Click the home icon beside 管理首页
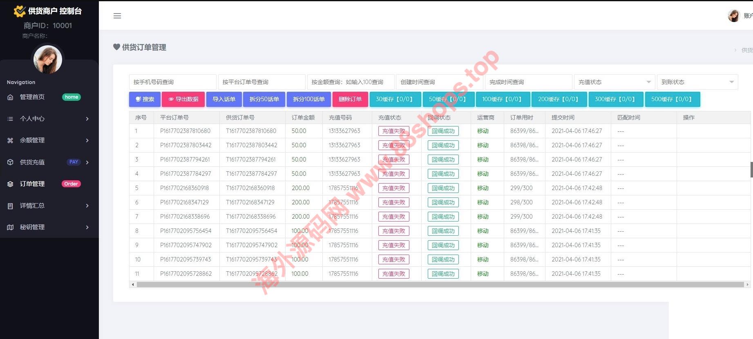753x339 pixels. [x=10, y=97]
